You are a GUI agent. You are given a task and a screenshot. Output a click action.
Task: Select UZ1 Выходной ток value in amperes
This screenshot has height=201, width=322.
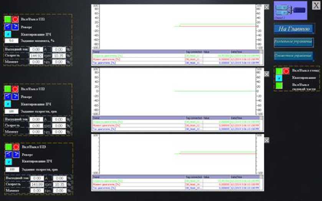[36, 49]
